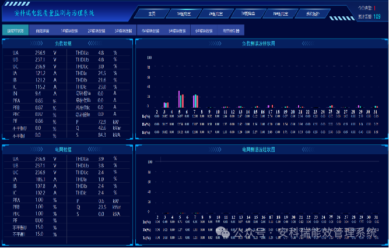
Task: Select the load THDIb value 21.6
Action: pyautogui.click(x=101, y=80)
